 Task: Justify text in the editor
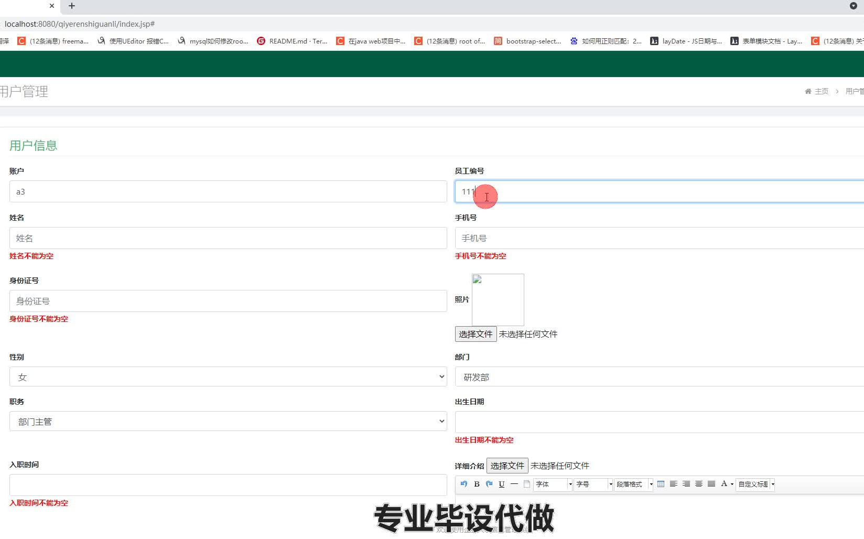pos(711,484)
